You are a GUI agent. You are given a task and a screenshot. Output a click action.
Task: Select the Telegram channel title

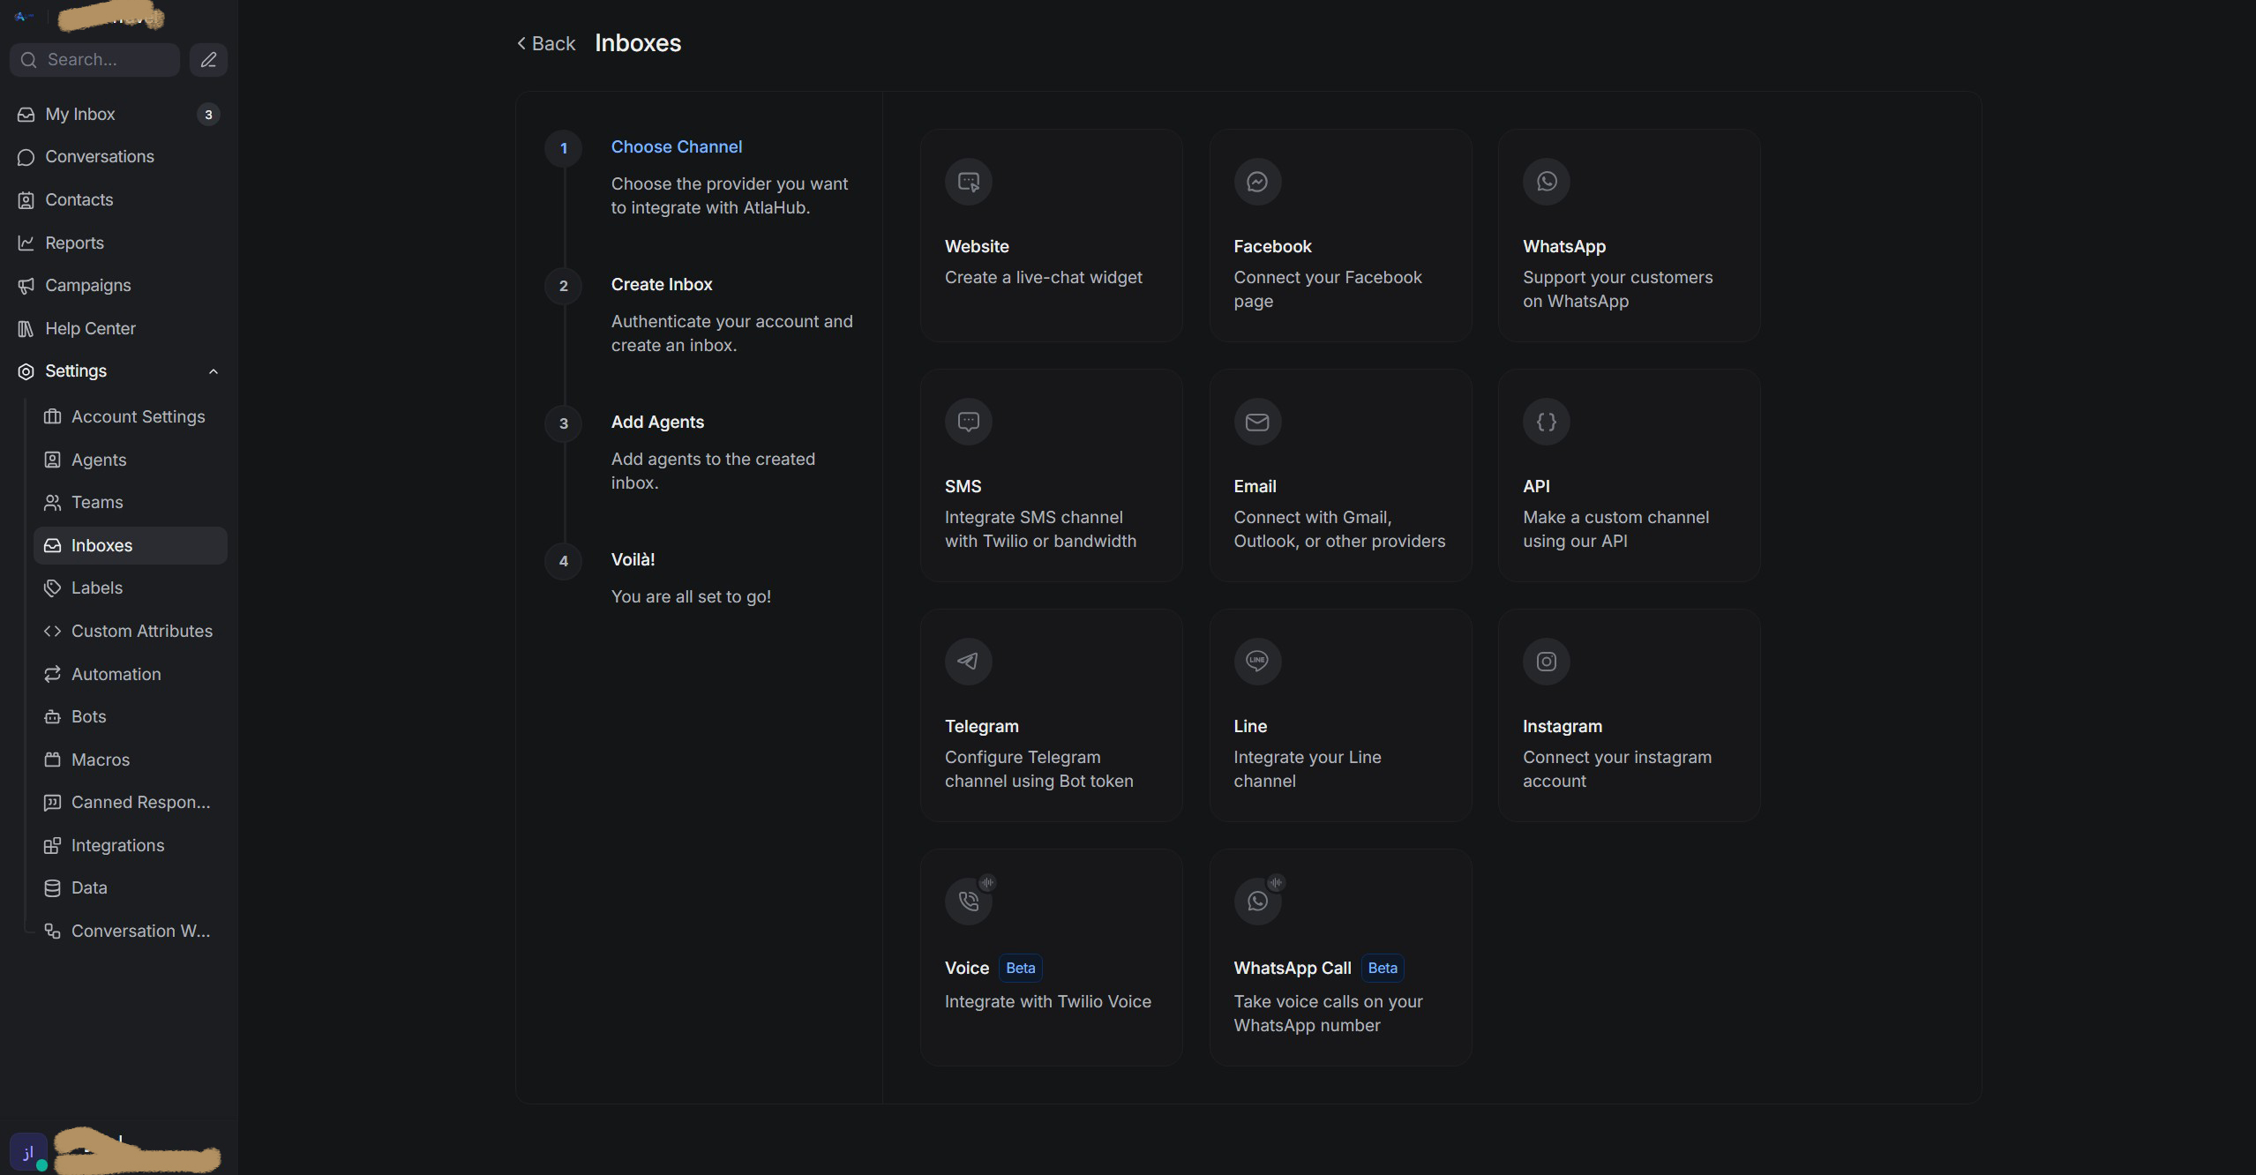[x=981, y=726]
